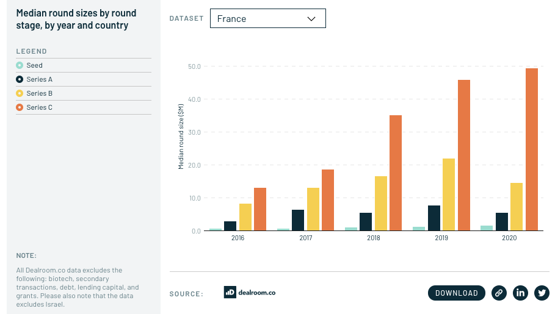Click the 2019 Series B yellow bar
The height and width of the screenshot is (314, 555).
point(449,194)
